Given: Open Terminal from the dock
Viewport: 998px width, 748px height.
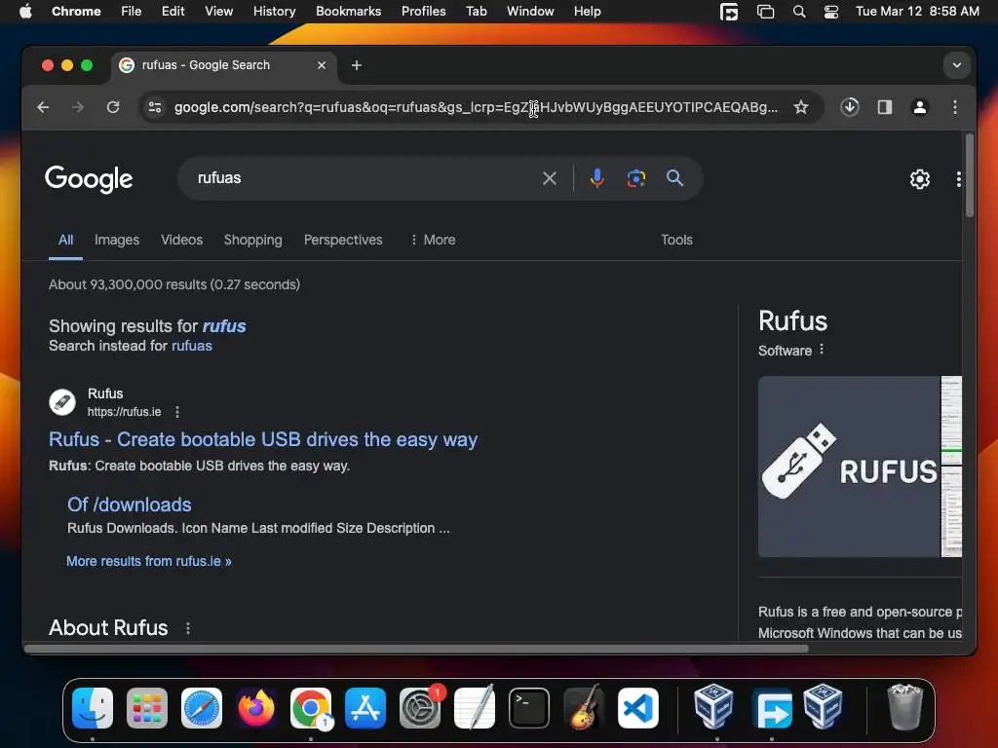Looking at the screenshot, I should click(x=529, y=708).
